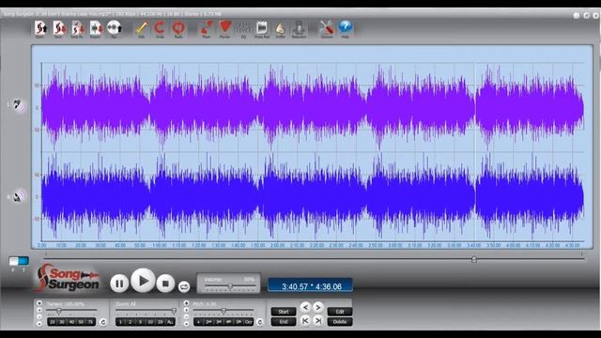Open the Sniffer tool
Viewport: 601px width, 338px height.
pos(280,29)
